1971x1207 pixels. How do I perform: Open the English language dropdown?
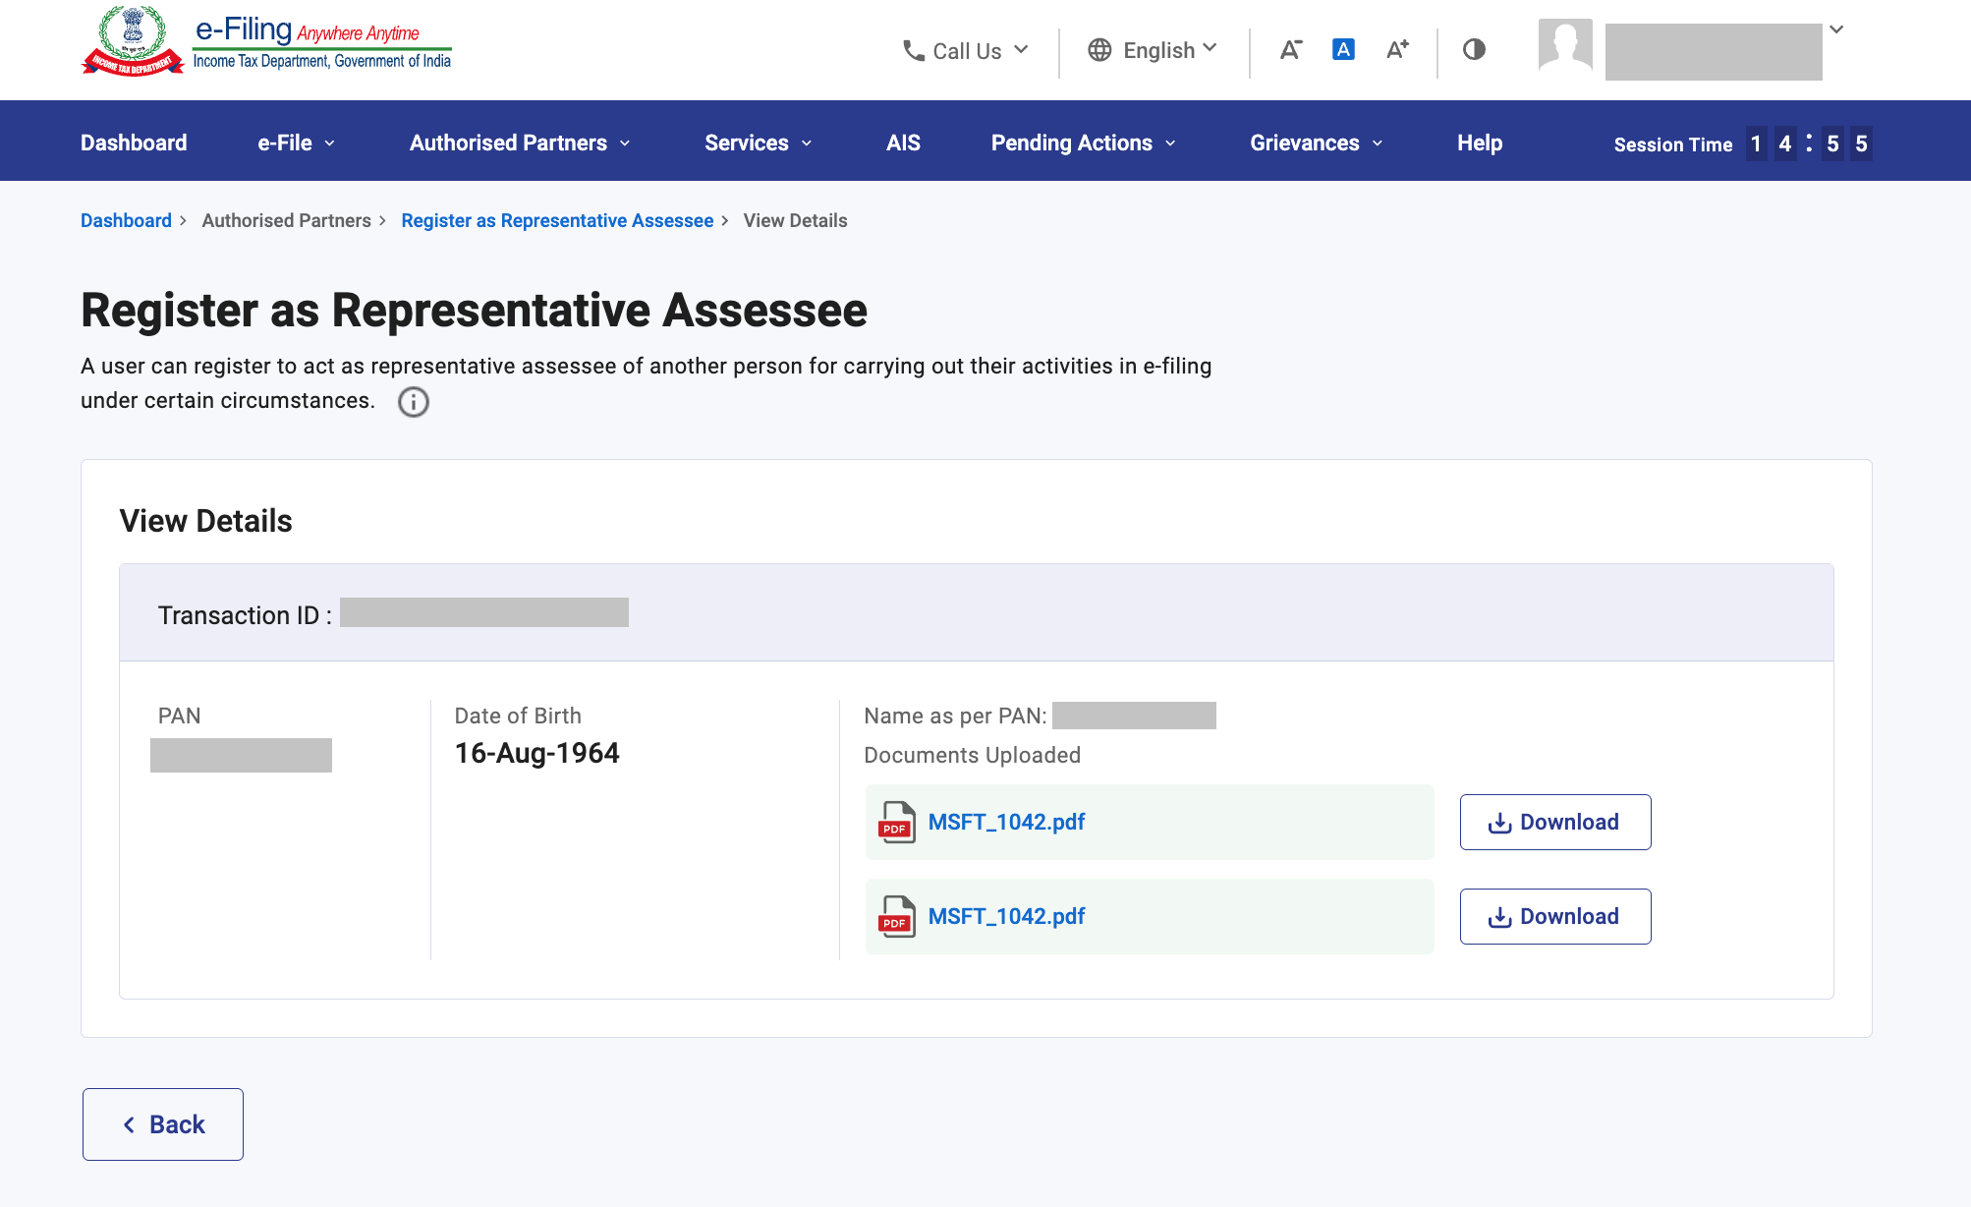[x=1154, y=50]
